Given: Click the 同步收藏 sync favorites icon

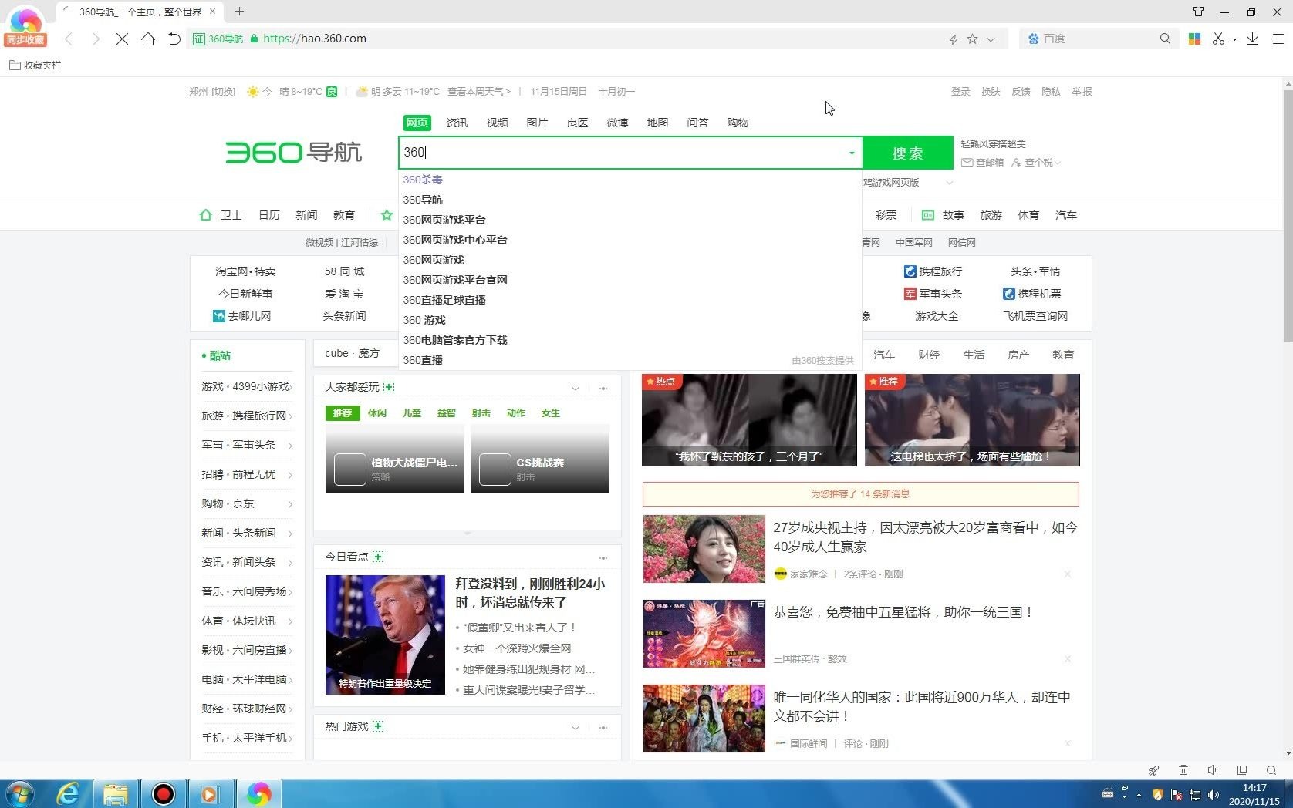Looking at the screenshot, I should pyautogui.click(x=25, y=25).
